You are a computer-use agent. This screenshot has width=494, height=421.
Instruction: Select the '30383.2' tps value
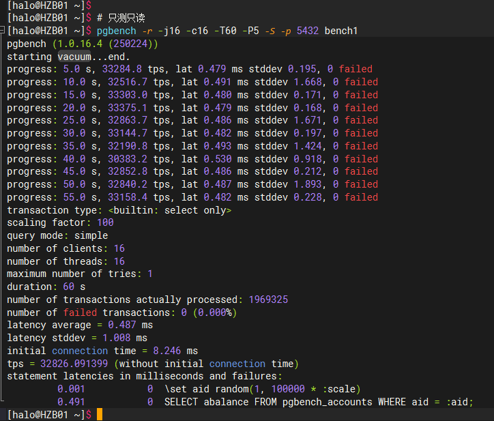click(128, 159)
